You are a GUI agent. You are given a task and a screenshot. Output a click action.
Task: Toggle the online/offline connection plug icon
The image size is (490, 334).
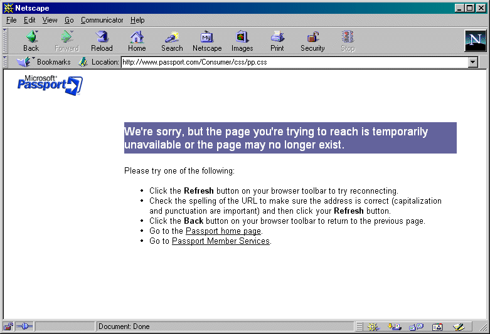(x=24, y=326)
